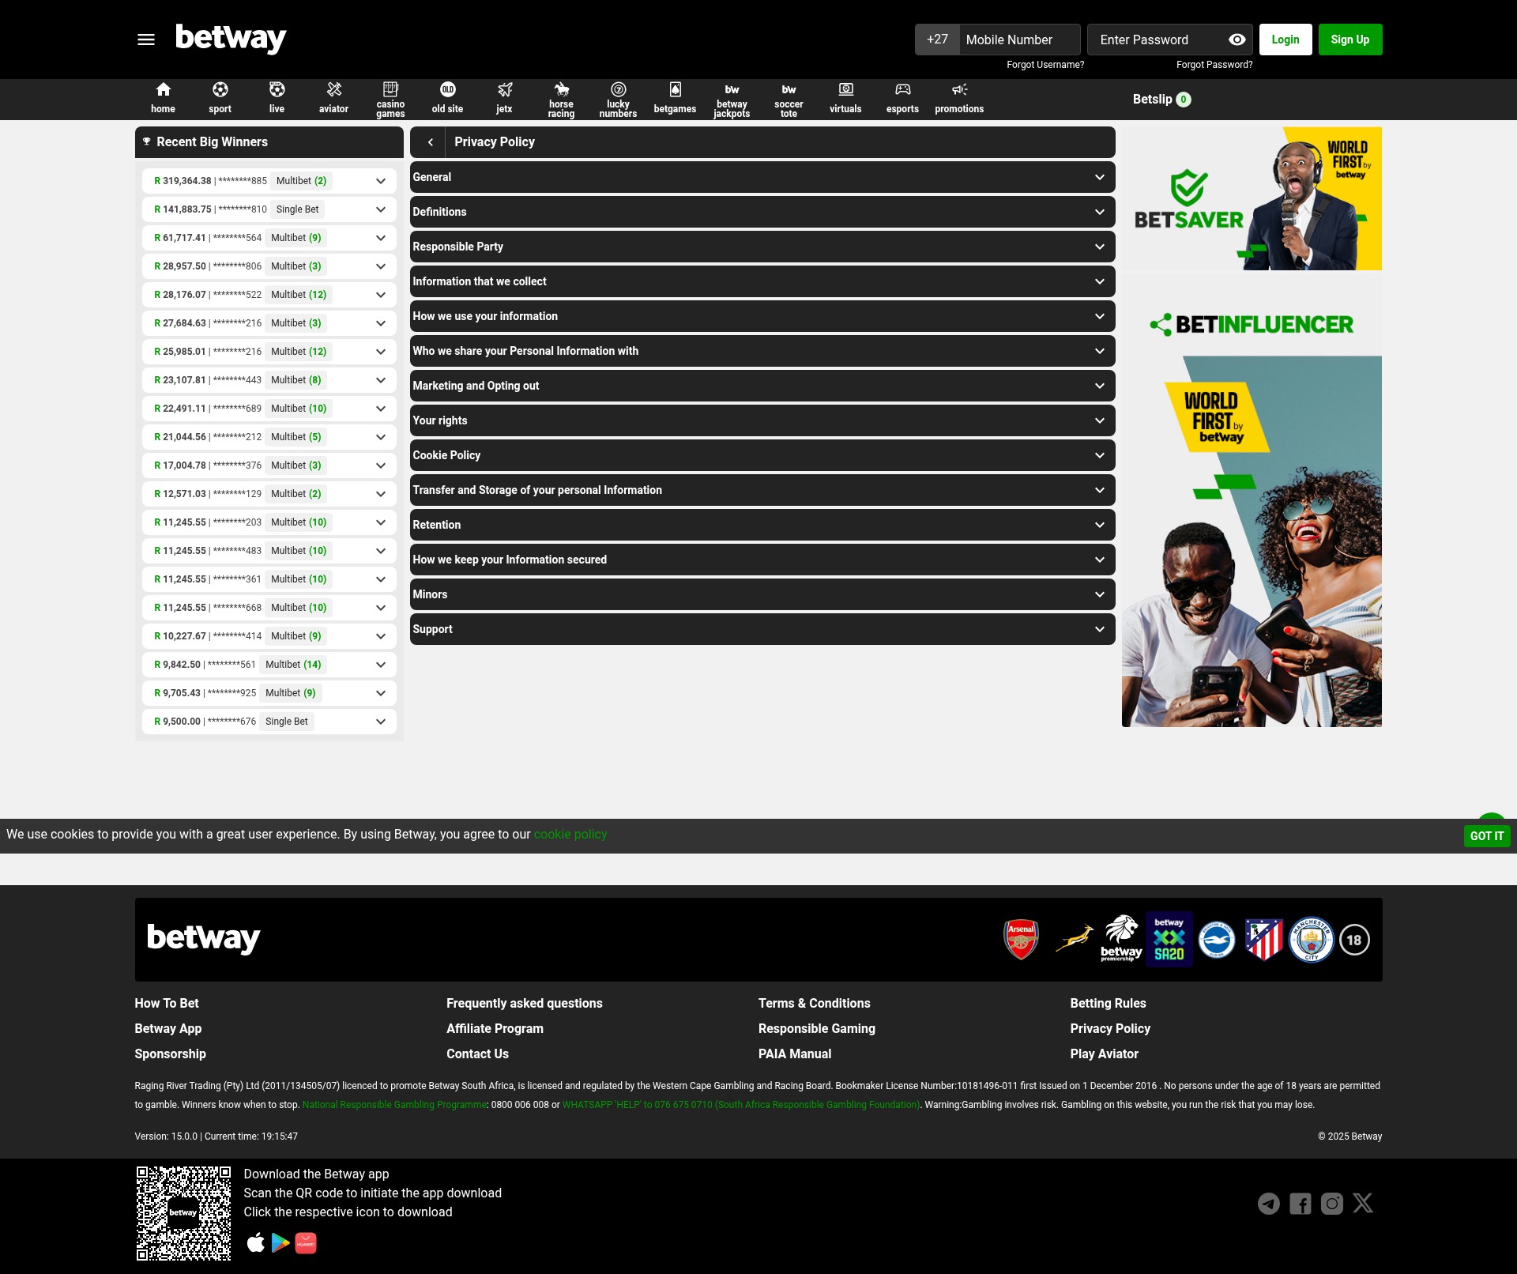The width and height of the screenshot is (1517, 1274).
Task: Open Terms & Conditions footer link
Action: point(815,1003)
